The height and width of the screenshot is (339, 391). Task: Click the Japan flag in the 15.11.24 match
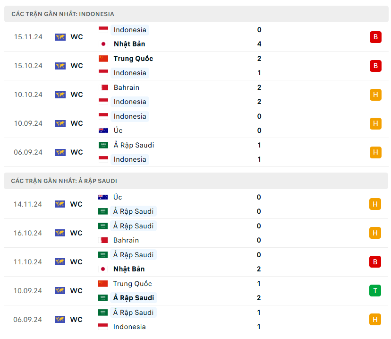[x=103, y=44]
